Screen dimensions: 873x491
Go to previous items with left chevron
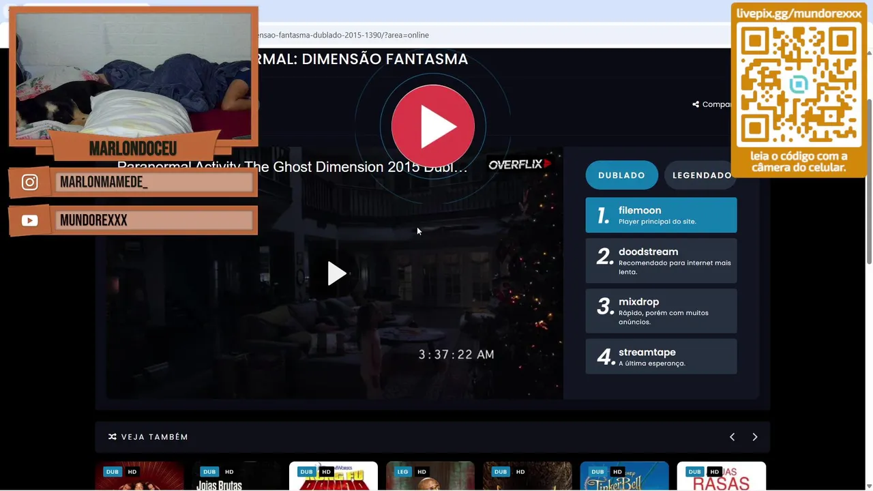pyautogui.click(x=732, y=437)
